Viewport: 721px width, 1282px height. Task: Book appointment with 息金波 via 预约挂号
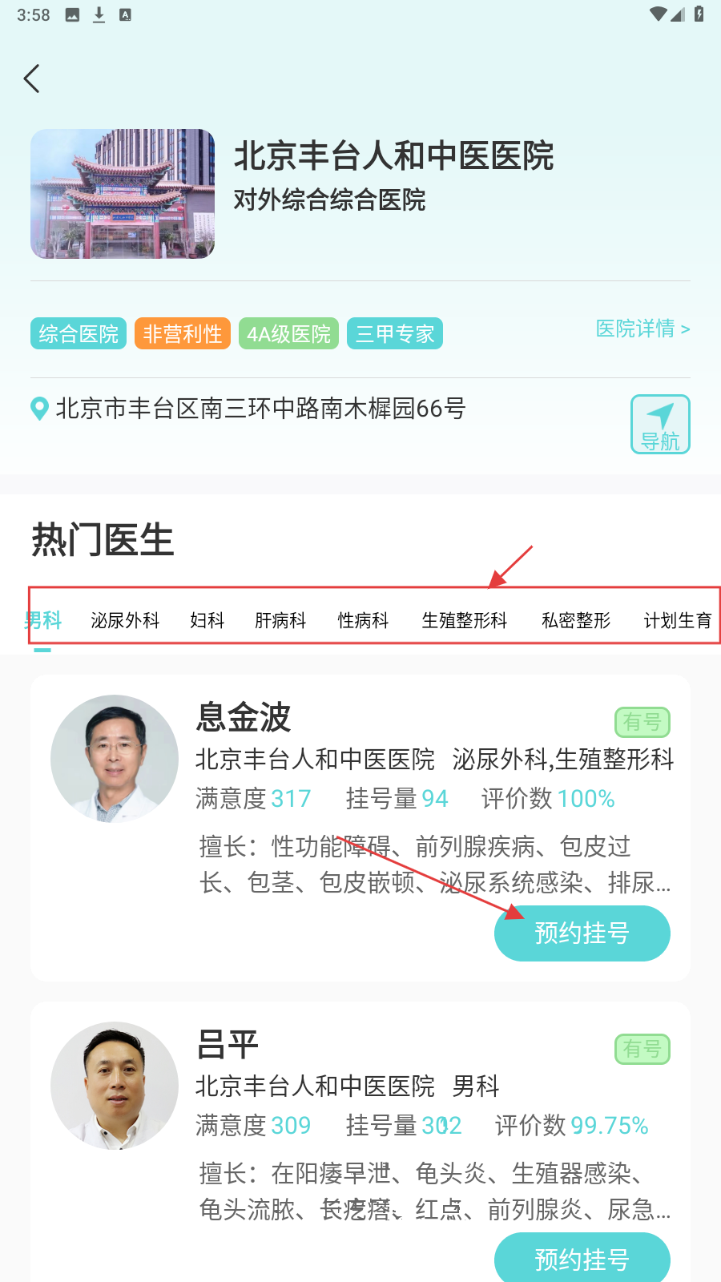[582, 933]
